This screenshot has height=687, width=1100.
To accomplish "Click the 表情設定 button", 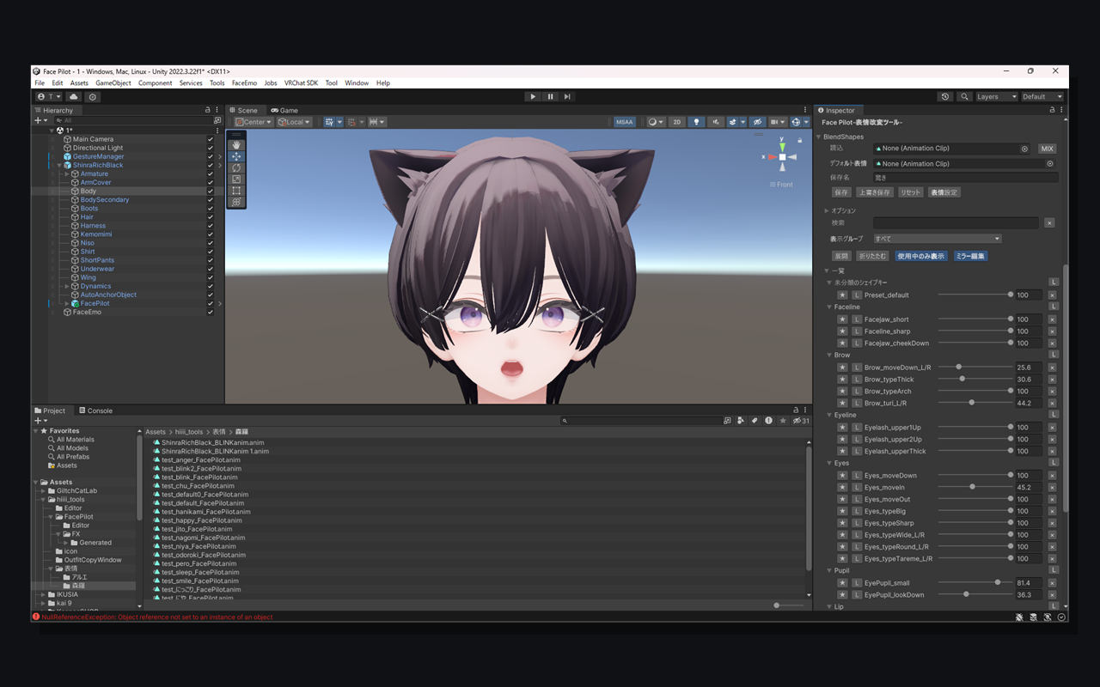I will pos(944,192).
